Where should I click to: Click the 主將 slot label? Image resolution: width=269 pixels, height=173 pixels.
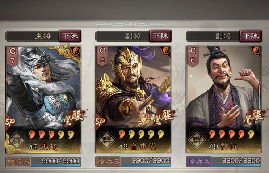coord(43,36)
